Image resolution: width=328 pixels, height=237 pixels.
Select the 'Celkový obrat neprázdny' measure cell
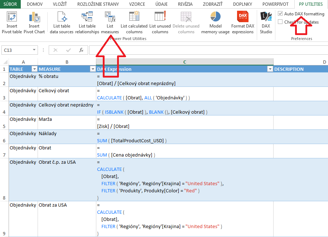pyautogui.click(x=67, y=108)
